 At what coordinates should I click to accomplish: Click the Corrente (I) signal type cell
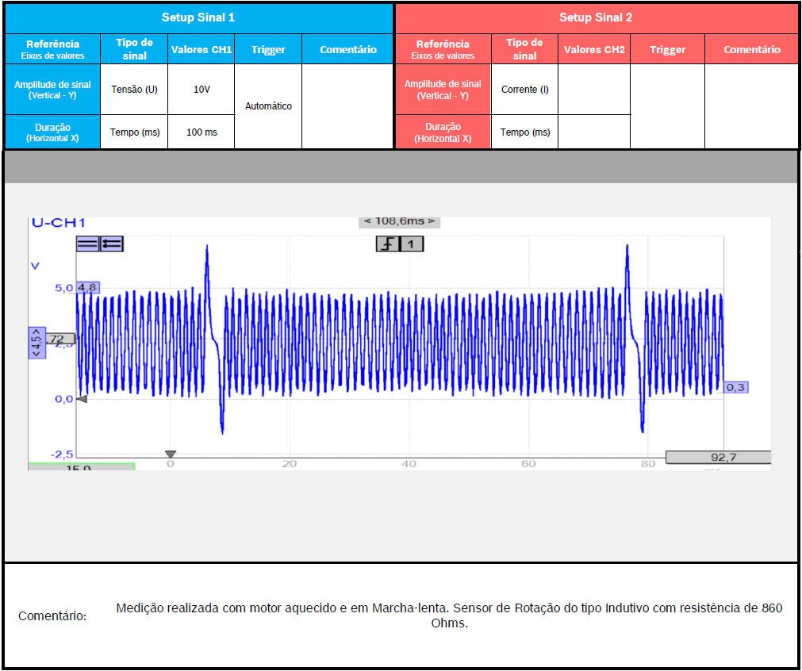coord(524,90)
